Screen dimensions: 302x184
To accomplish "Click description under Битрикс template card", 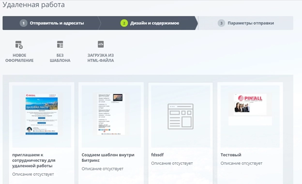I will coord(103,169).
